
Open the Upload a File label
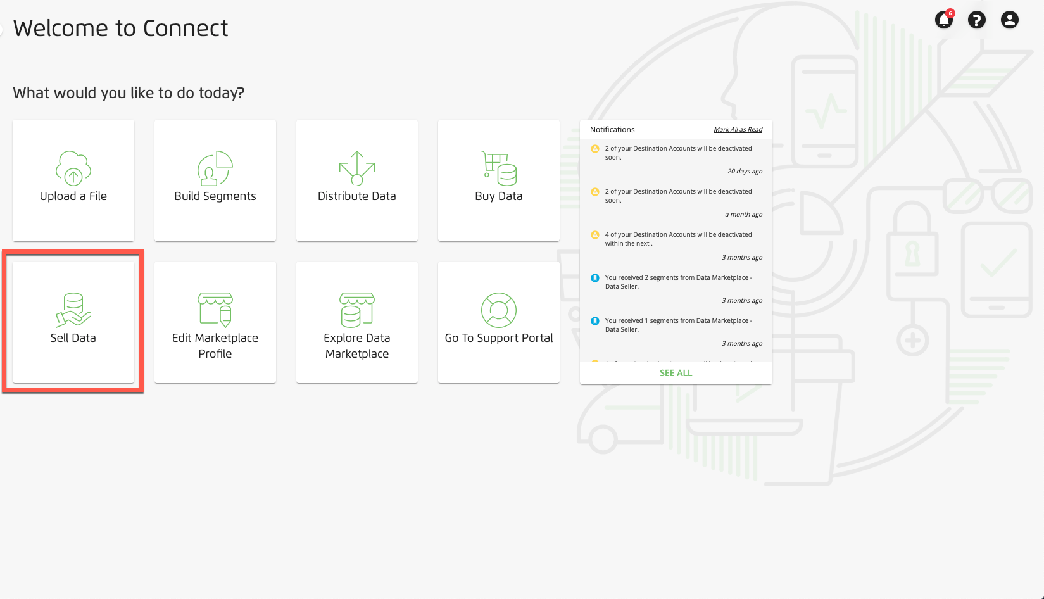pos(73,196)
